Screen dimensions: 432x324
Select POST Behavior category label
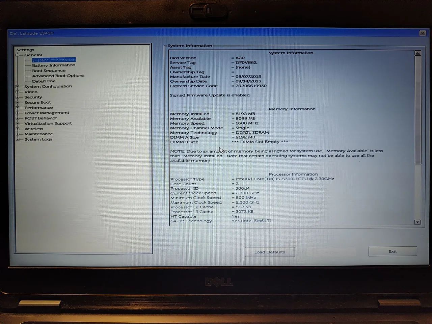[x=40, y=118]
